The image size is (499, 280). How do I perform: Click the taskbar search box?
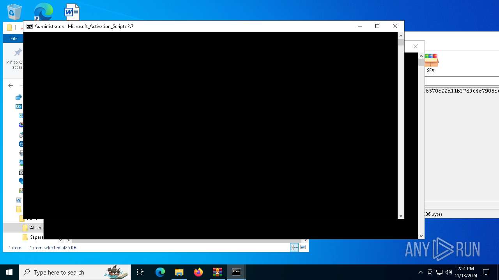pos(75,272)
